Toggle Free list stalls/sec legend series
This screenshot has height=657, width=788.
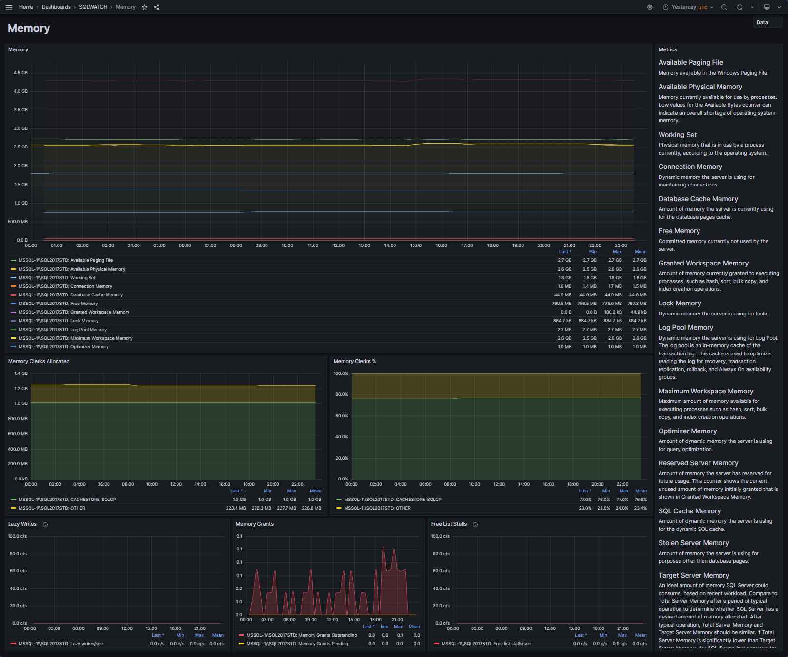[x=486, y=644]
